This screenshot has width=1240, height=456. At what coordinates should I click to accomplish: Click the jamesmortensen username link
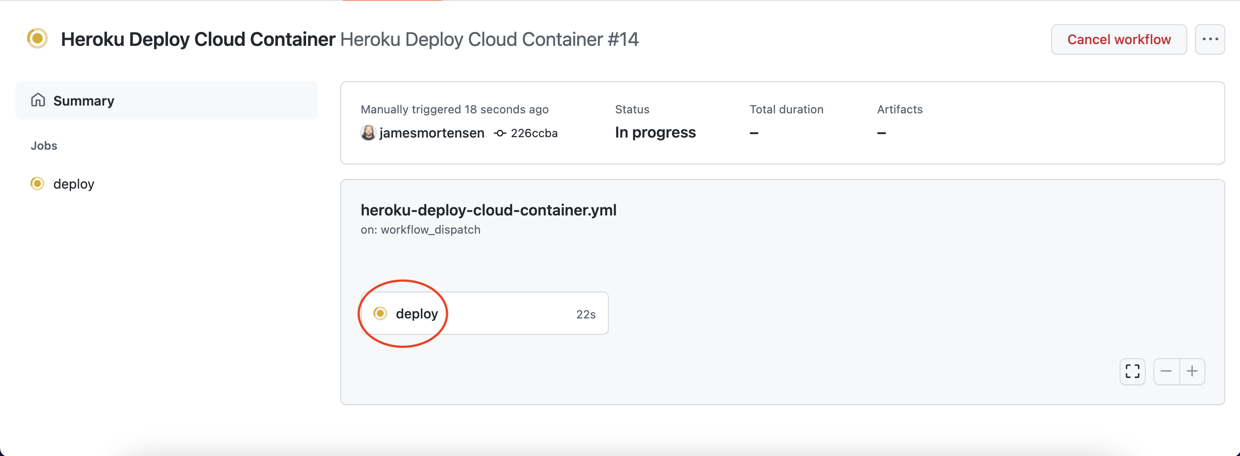coord(432,133)
